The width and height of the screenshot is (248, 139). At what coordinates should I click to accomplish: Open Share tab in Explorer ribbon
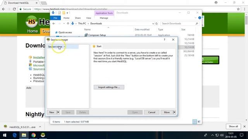pos(77,18)
